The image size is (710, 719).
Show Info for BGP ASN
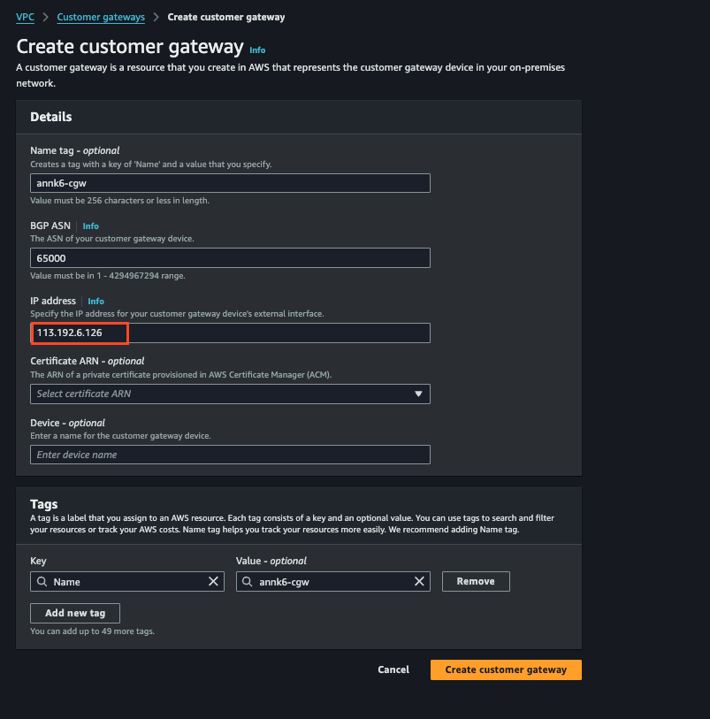[91, 226]
